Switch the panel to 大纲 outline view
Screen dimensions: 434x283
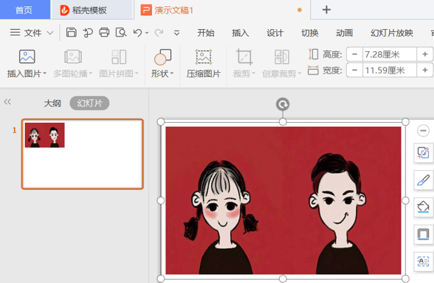tap(53, 103)
